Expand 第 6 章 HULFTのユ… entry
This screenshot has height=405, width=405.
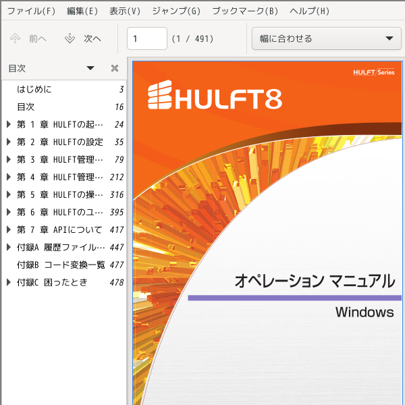pyautogui.click(x=9, y=212)
